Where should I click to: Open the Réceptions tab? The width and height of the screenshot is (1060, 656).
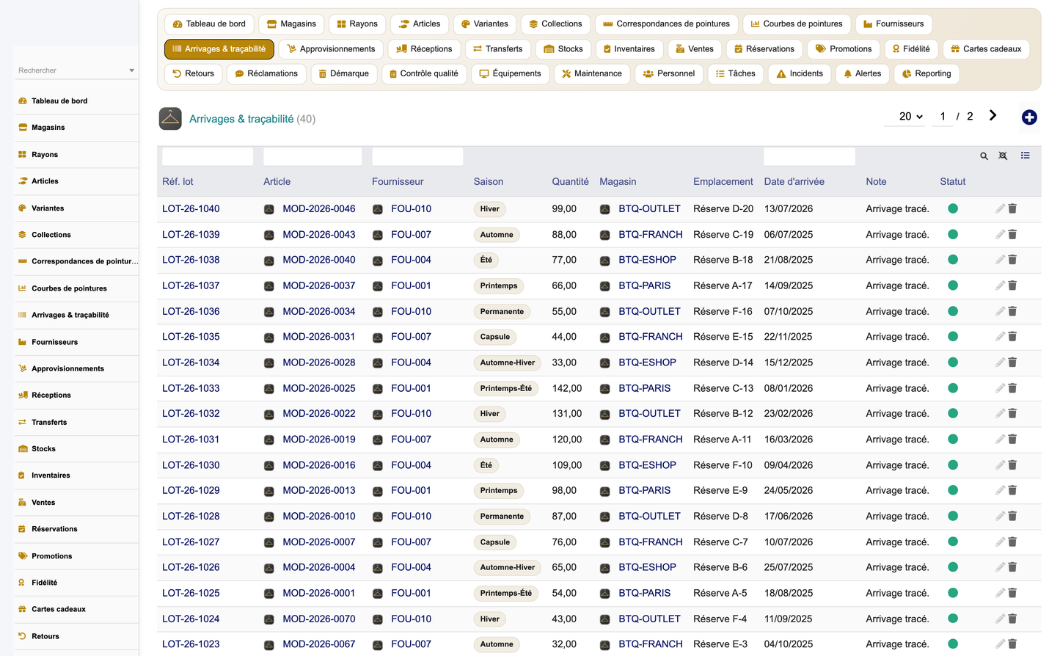click(x=424, y=49)
